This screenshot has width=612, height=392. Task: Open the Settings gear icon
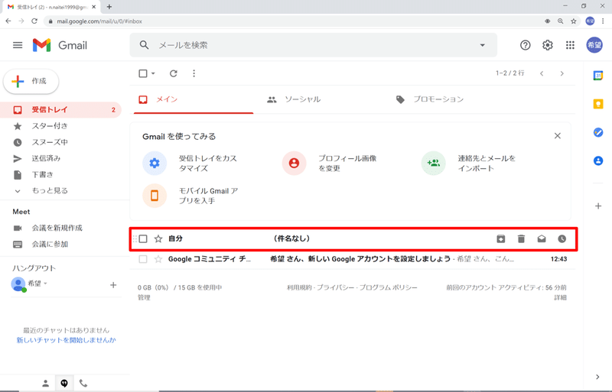tap(548, 45)
